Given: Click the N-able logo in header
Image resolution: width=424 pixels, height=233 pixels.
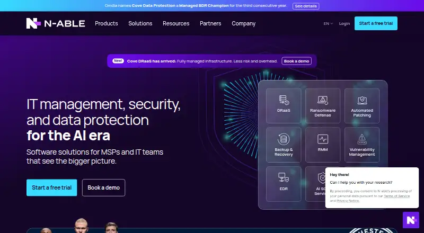Looking at the screenshot, I should click(x=56, y=23).
